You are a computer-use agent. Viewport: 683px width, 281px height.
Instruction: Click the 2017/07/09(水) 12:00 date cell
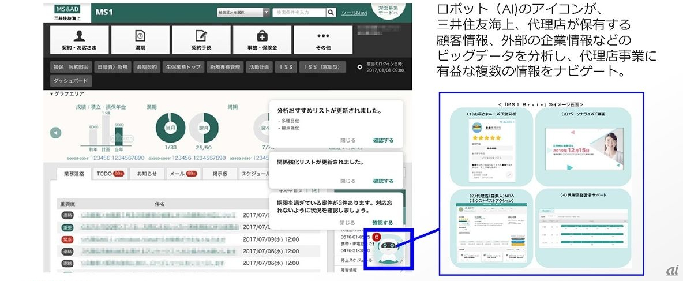tap(271, 239)
